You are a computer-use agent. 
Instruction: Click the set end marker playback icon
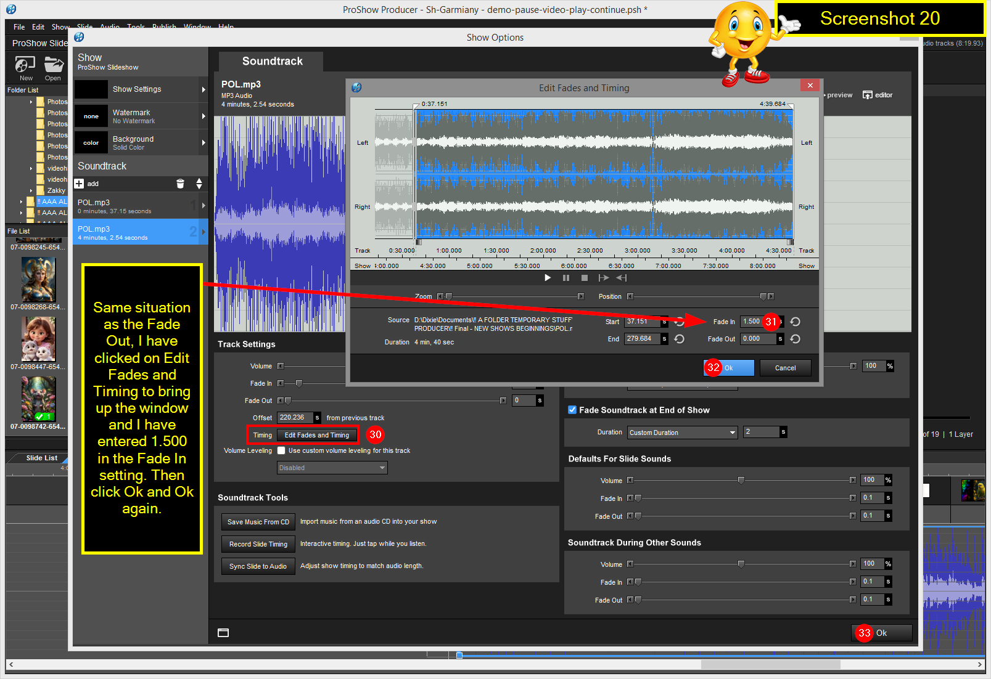(622, 278)
